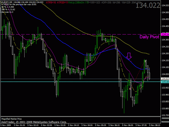The image size is (169, 127).
Task: Click the 134.205 price axis label
Action: tap(165, 54)
